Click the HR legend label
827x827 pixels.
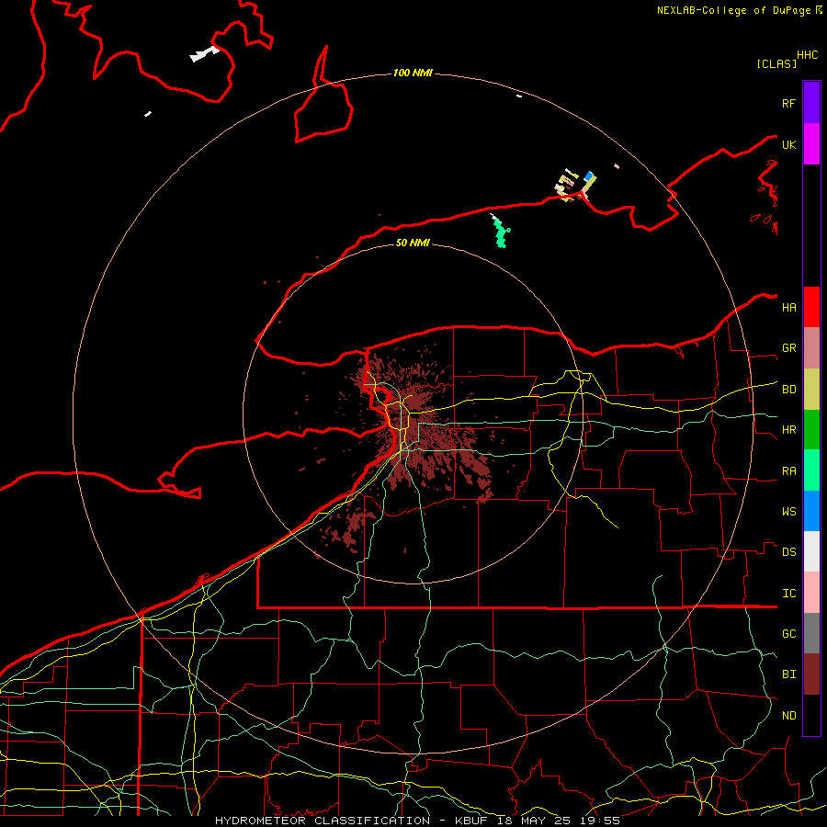pyautogui.click(x=788, y=430)
